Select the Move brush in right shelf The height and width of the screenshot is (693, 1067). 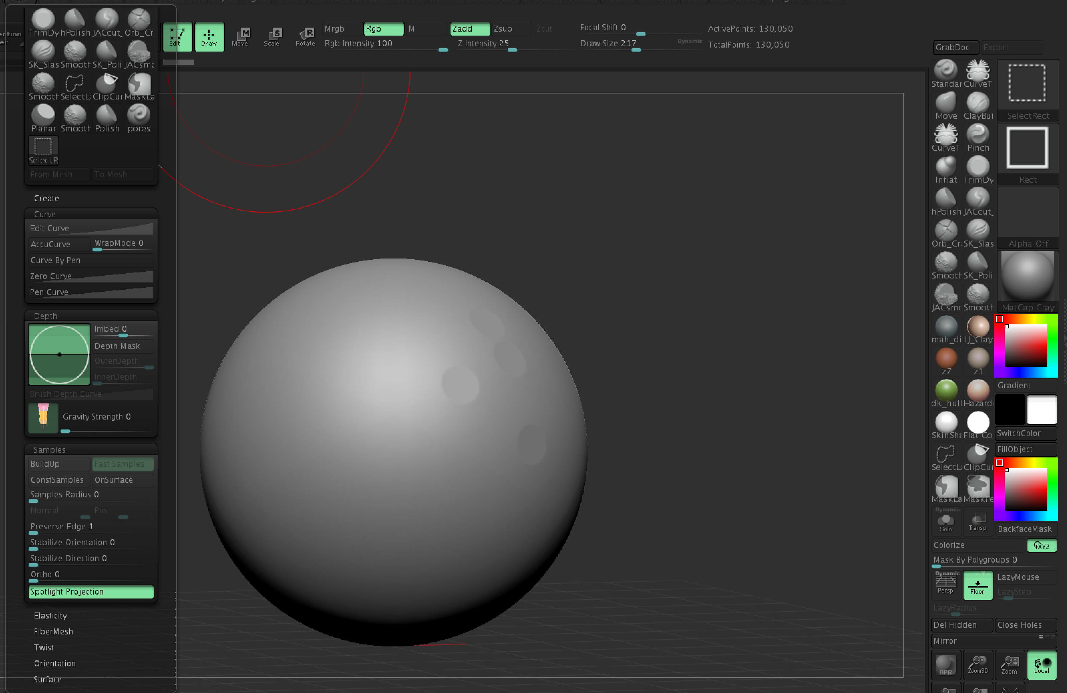pos(946,106)
